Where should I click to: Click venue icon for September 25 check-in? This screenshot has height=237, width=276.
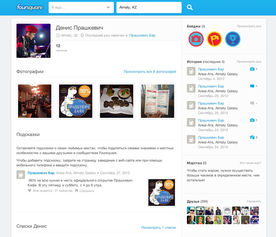(191, 105)
